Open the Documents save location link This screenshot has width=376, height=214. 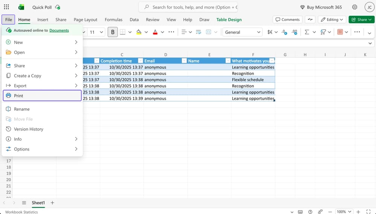coord(59,30)
